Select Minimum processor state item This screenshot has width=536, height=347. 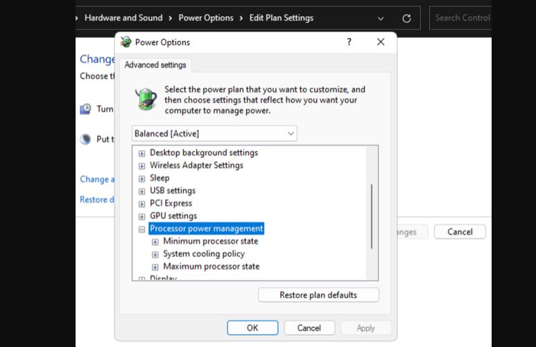click(211, 241)
